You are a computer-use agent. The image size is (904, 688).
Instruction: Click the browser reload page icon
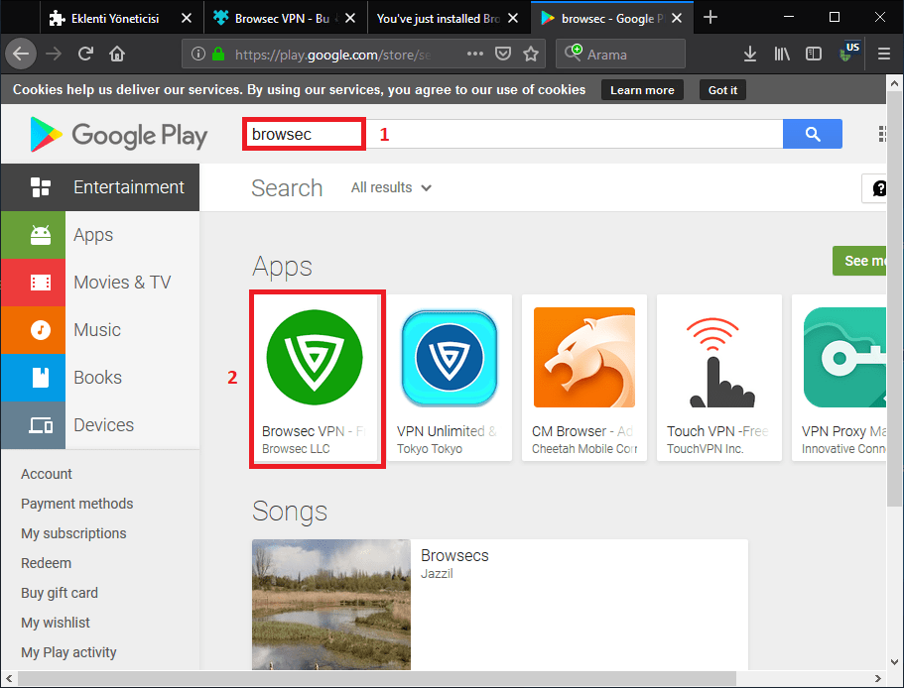(x=86, y=54)
